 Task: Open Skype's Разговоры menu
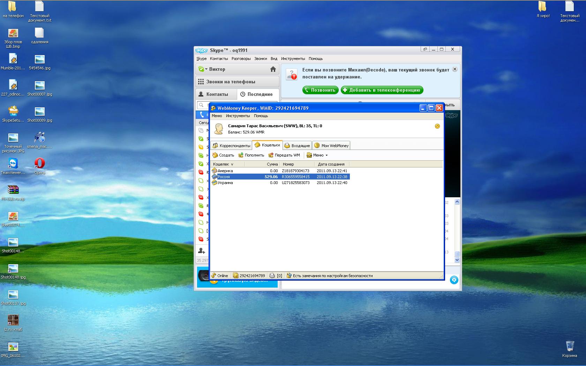[241, 59]
